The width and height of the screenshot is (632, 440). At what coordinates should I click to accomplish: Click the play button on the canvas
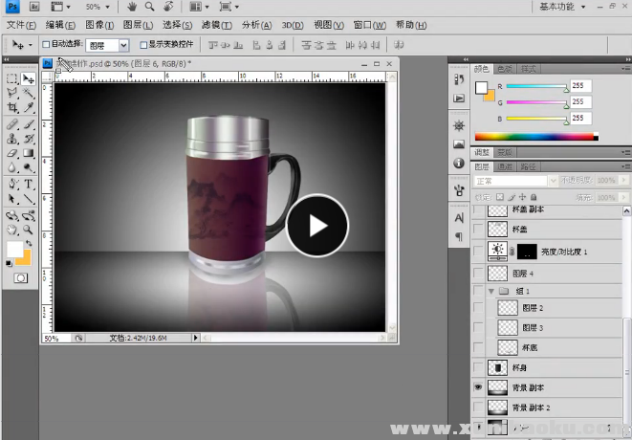pyautogui.click(x=317, y=225)
